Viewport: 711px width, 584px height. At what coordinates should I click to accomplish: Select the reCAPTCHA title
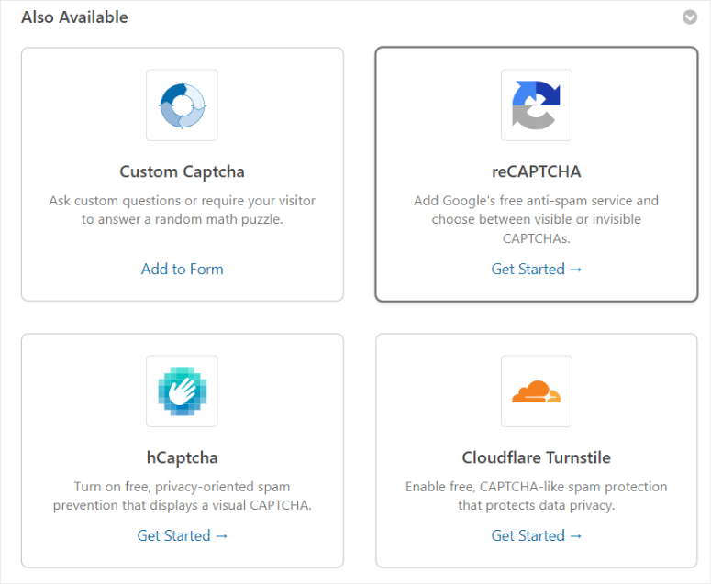pyautogui.click(x=537, y=171)
